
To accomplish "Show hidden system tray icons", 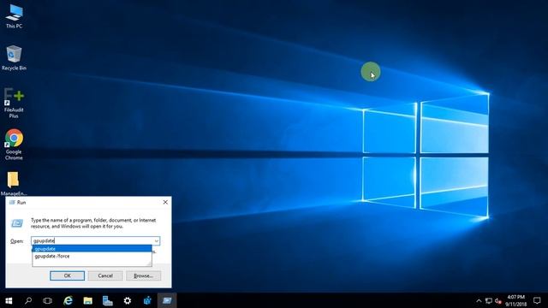I will (x=479, y=301).
